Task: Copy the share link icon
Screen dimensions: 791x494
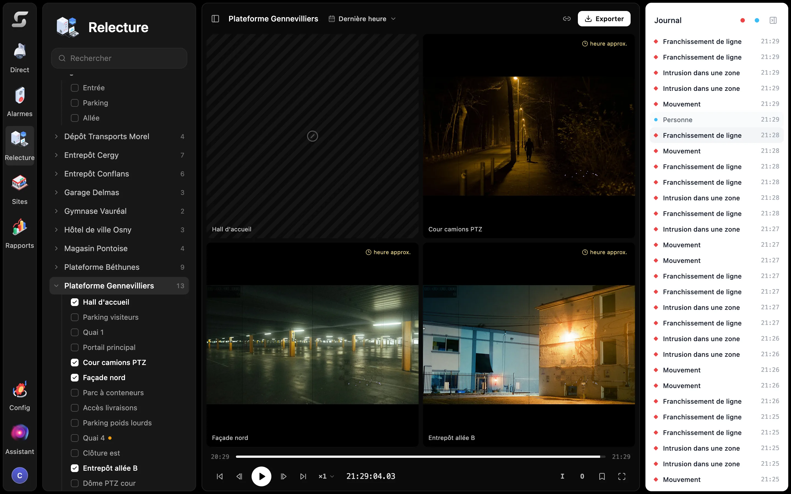Action: point(566,19)
